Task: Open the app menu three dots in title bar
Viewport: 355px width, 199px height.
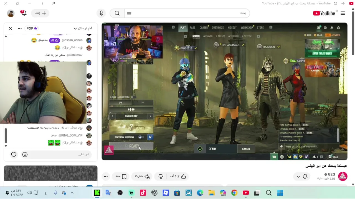Action: coord(42,3)
